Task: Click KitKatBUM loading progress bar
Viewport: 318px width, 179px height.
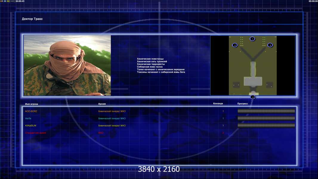Action: [266, 126]
